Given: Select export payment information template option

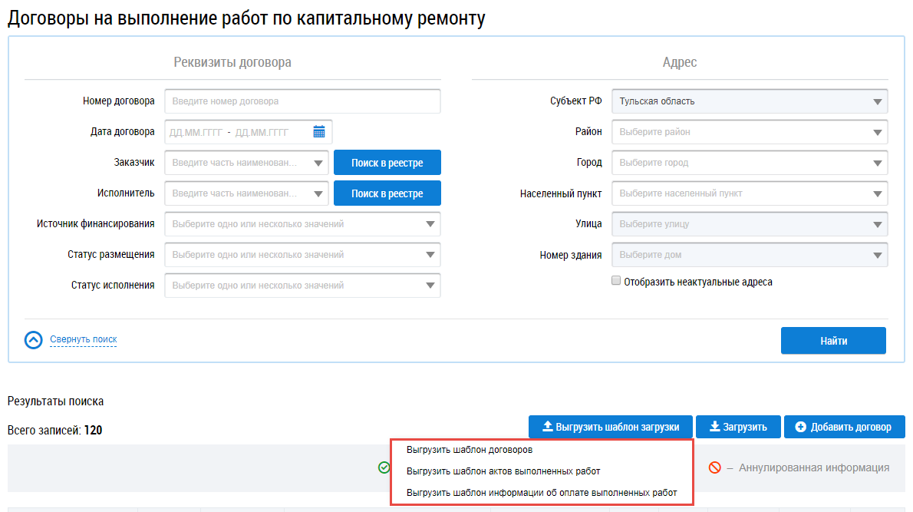Looking at the screenshot, I should 542,493.
